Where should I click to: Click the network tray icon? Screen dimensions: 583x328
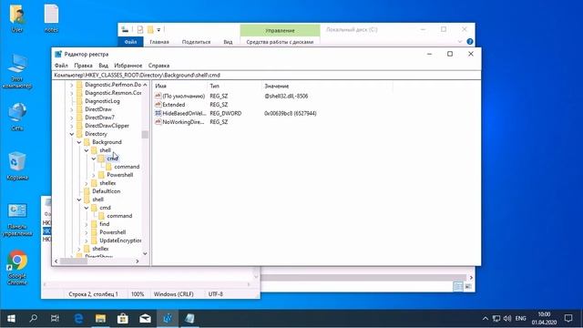(x=496, y=318)
